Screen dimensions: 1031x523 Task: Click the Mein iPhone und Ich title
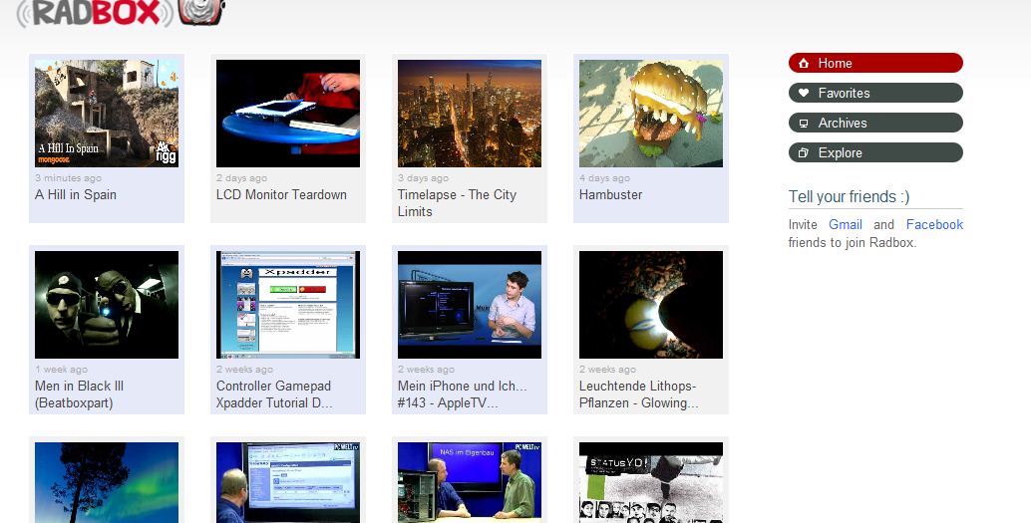[462, 394]
